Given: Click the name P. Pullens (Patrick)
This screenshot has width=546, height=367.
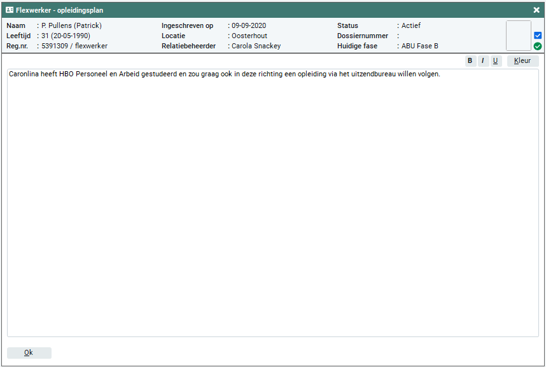Looking at the screenshot, I should (71, 25).
